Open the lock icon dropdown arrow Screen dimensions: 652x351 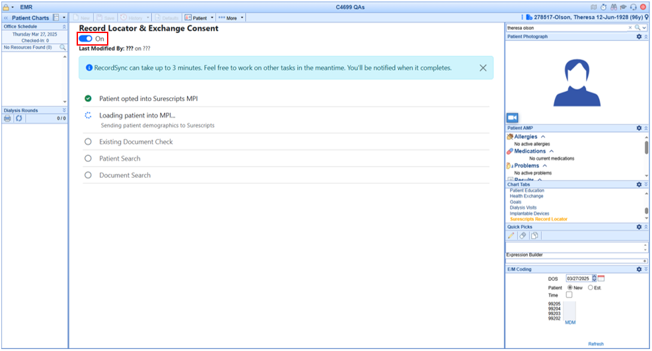[x=13, y=7]
